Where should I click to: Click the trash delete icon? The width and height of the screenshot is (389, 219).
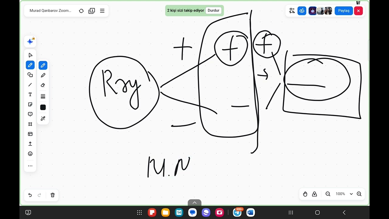coord(52,195)
